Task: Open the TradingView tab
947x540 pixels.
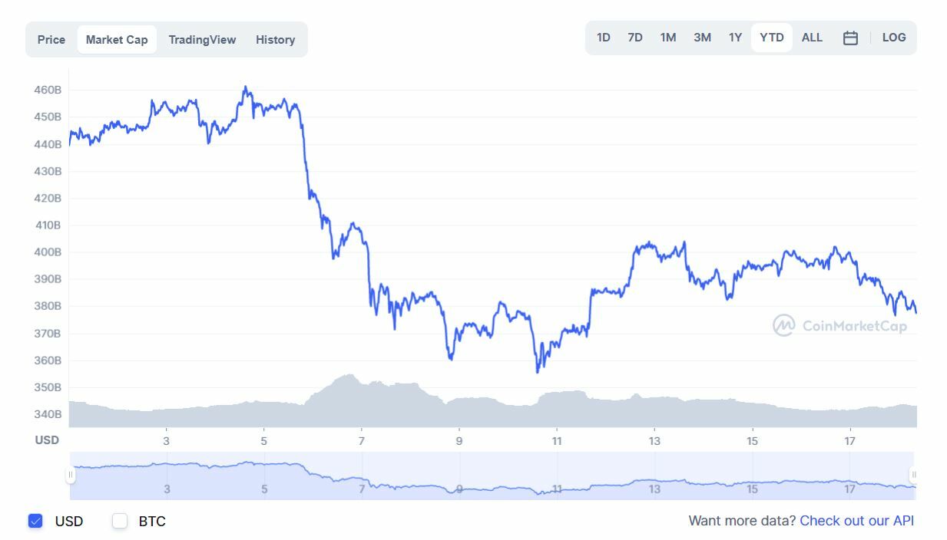Action: pos(202,40)
